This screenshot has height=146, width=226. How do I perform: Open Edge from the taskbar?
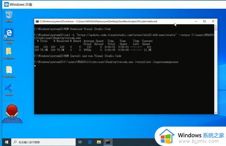pyautogui.click(x=90, y=142)
